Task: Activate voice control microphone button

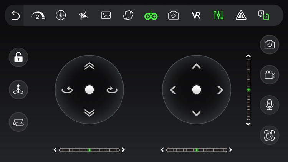Action: click(270, 105)
